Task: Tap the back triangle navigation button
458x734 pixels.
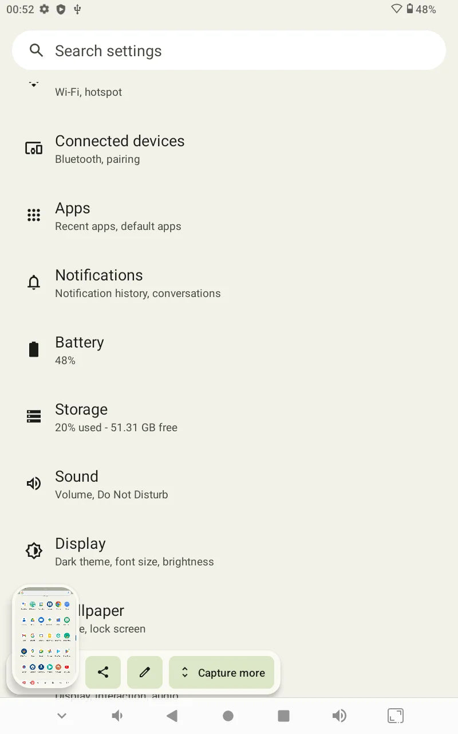Action: pos(172,716)
